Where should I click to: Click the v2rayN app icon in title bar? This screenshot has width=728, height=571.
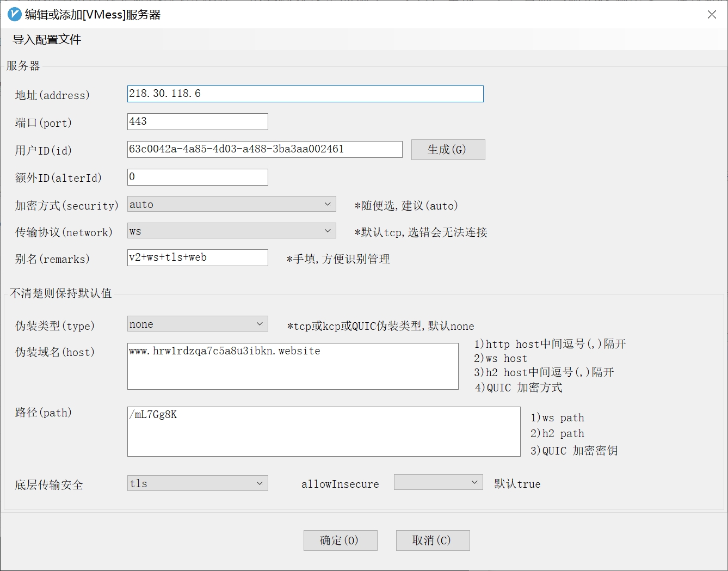pos(14,15)
